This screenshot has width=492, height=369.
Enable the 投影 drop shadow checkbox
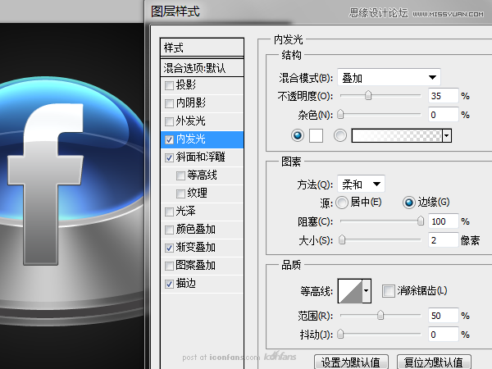pos(169,85)
